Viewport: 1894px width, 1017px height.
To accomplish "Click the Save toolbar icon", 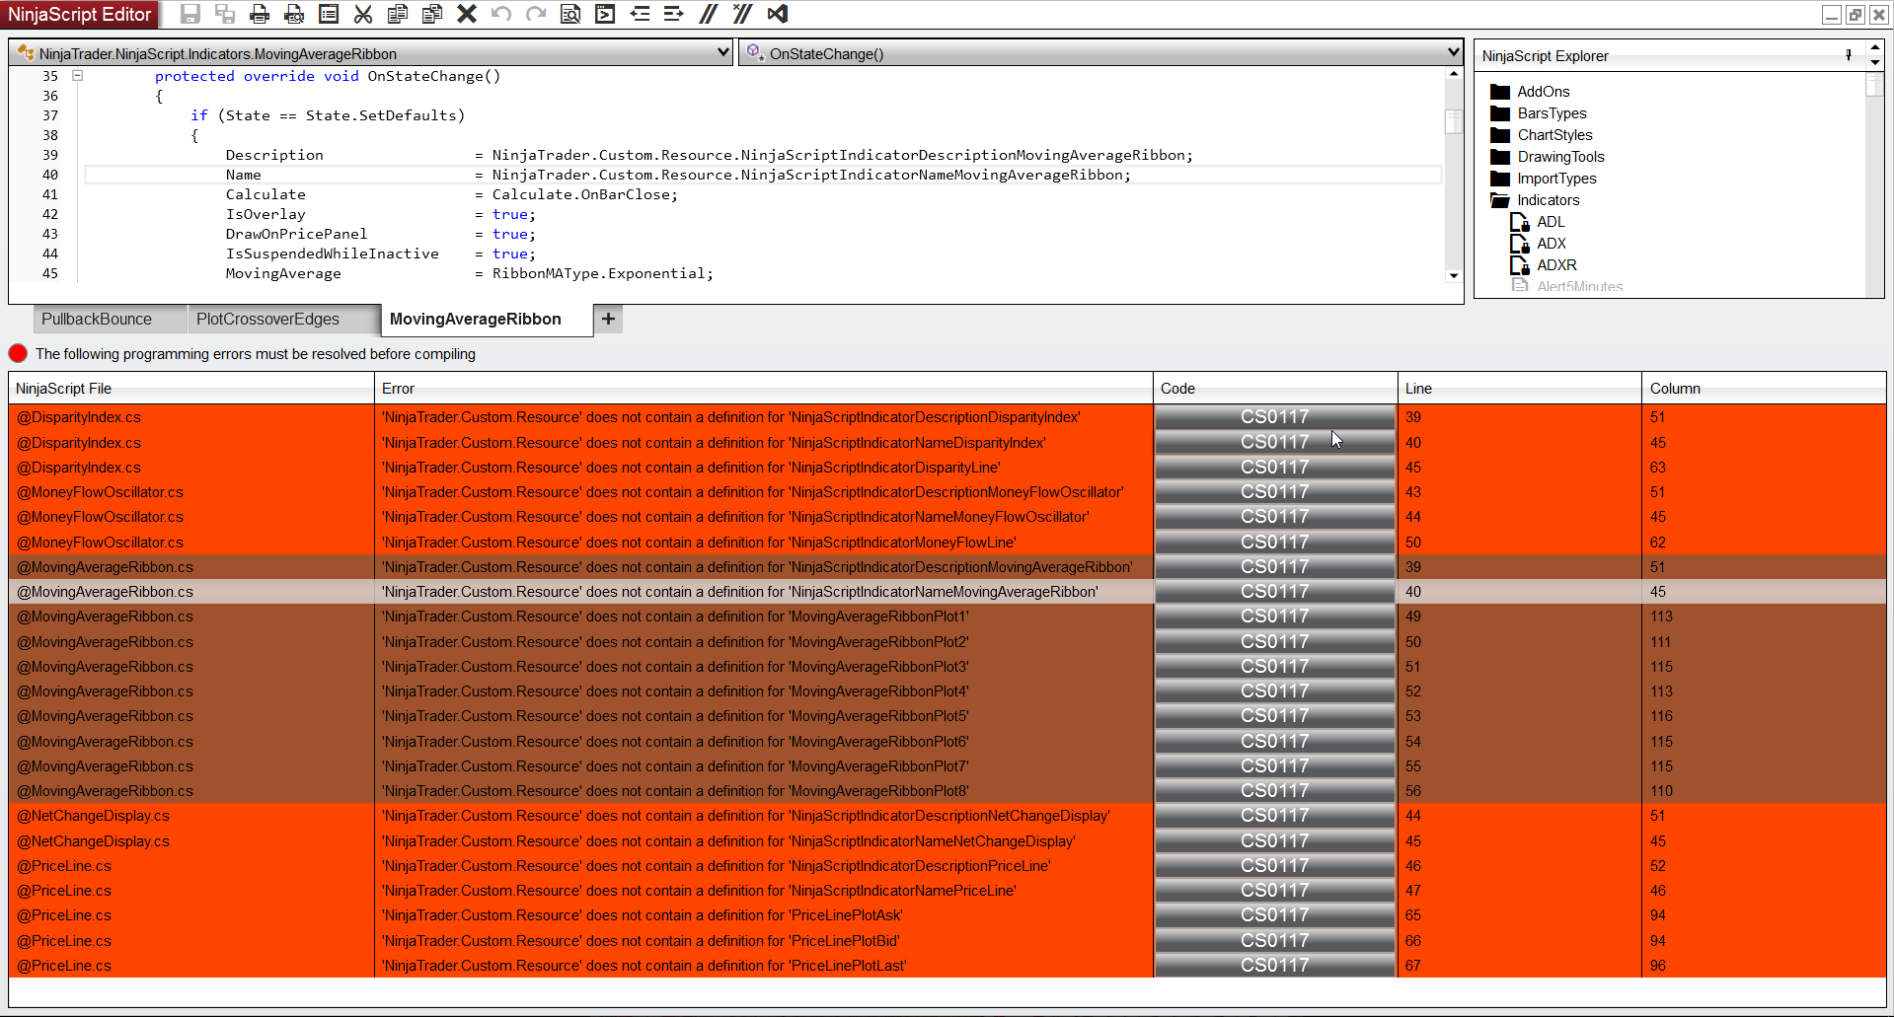I will point(190,14).
